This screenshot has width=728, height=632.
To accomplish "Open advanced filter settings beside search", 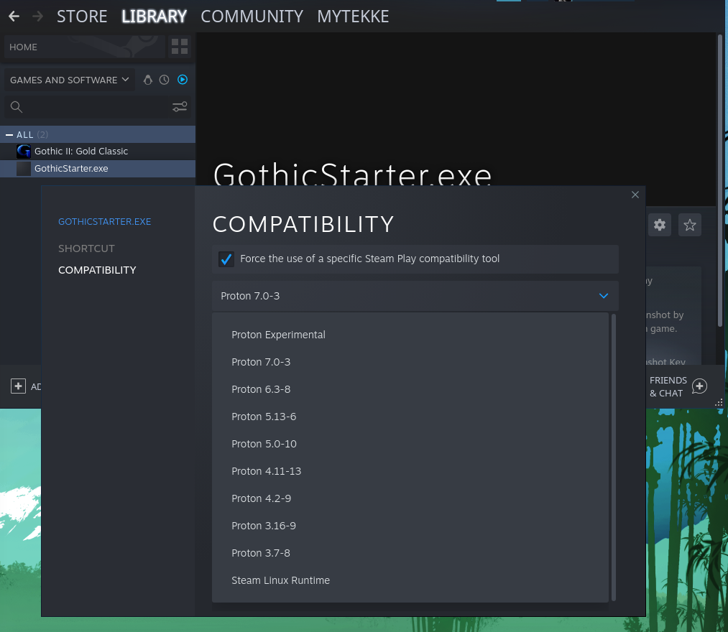I will pos(180,107).
